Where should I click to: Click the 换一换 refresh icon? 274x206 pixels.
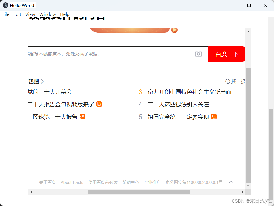click(x=227, y=81)
